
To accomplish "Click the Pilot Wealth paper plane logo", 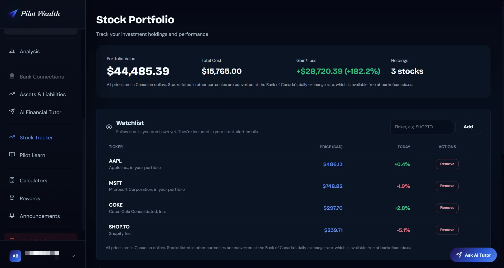I will (x=13, y=13).
